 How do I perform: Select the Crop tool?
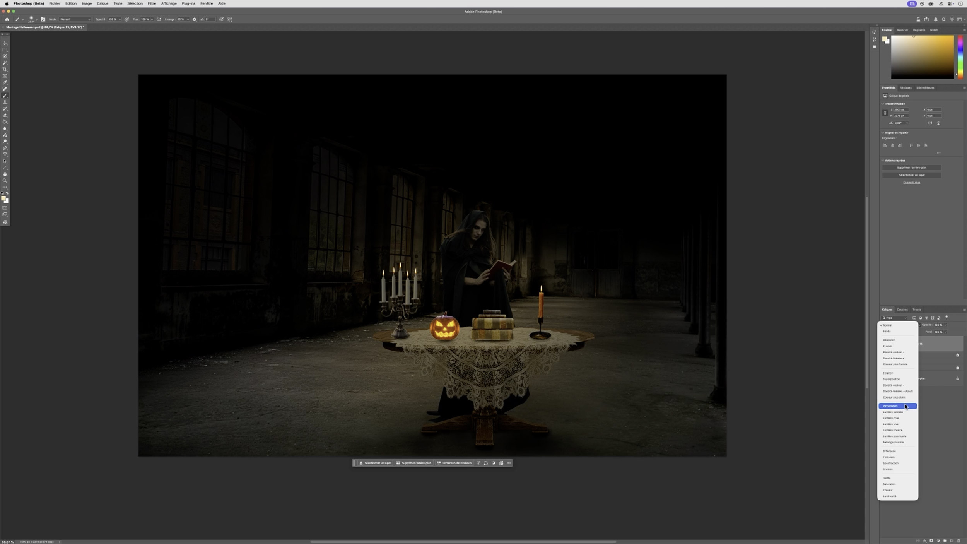click(5, 69)
